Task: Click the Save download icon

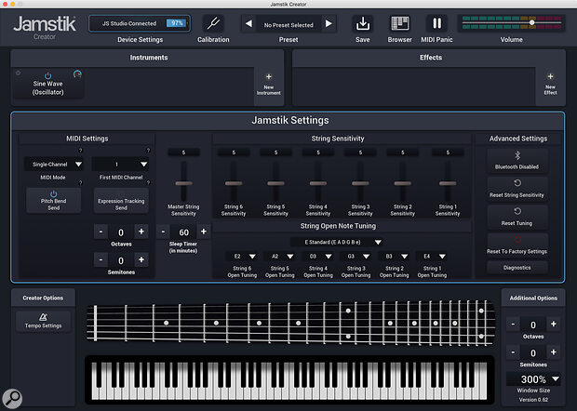Action: pyautogui.click(x=363, y=24)
